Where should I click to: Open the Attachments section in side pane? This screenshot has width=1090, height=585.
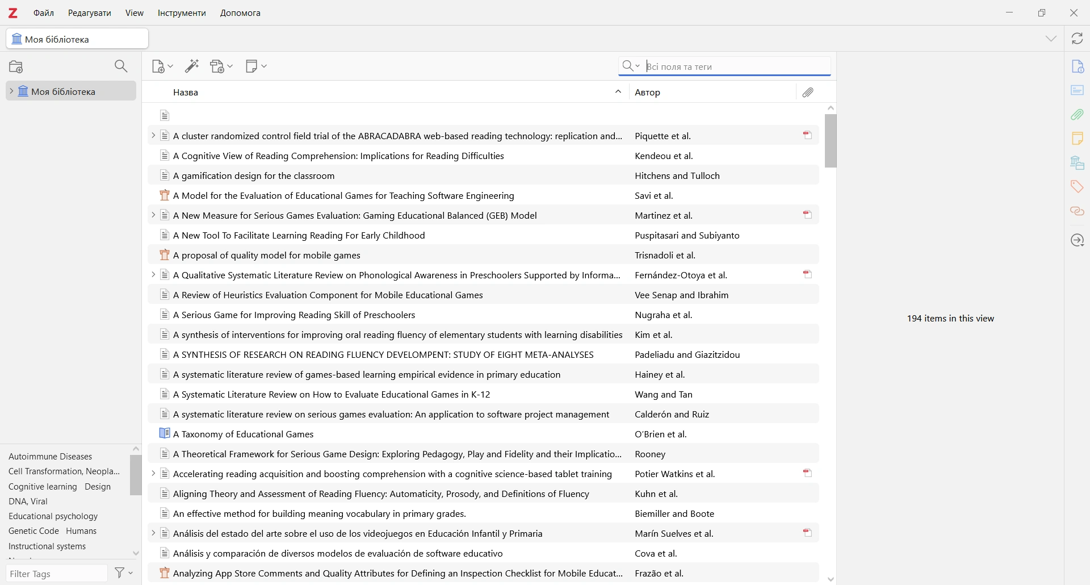pyautogui.click(x=1078, y=115)
